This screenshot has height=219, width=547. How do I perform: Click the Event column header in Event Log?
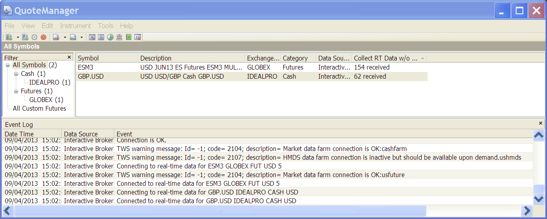point(323,134)
